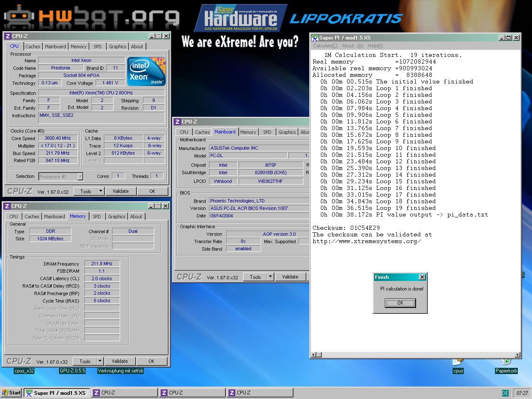Minimize the top CPU-Z CPU window

152,36
